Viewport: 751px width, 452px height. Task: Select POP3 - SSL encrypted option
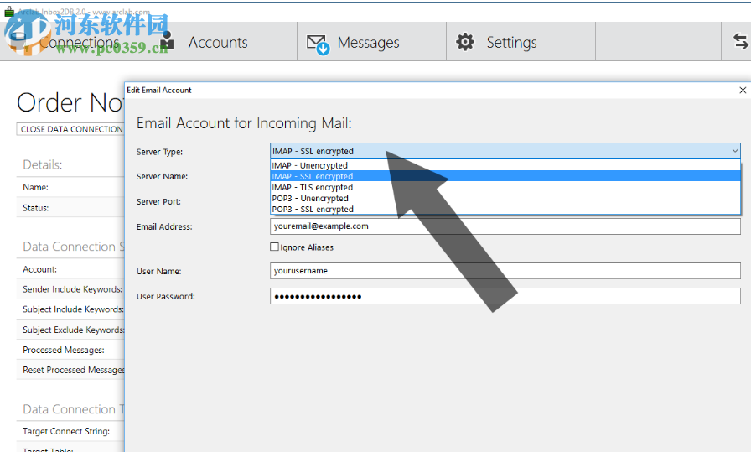(505, 210)
